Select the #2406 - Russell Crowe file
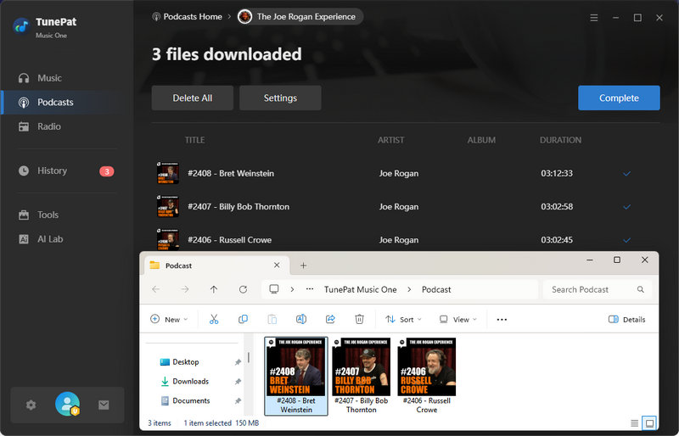679x436 pixels. 427,376
